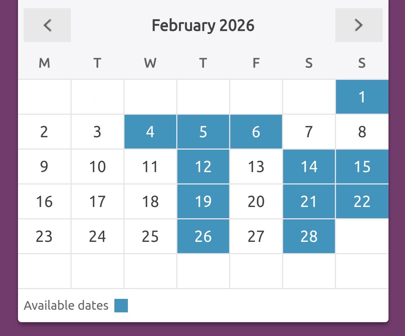Pick available date 4

tap(150, 132)
